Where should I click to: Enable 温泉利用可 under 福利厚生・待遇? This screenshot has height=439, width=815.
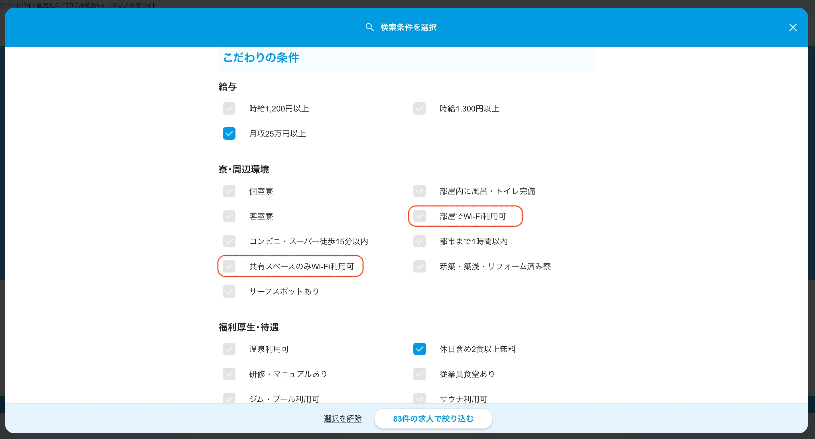click(x=229, y=349)
